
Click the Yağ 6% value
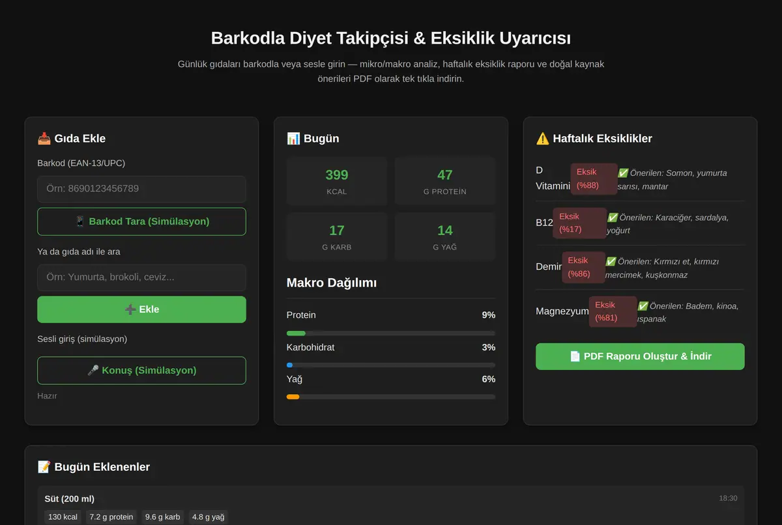pos(489,379)
